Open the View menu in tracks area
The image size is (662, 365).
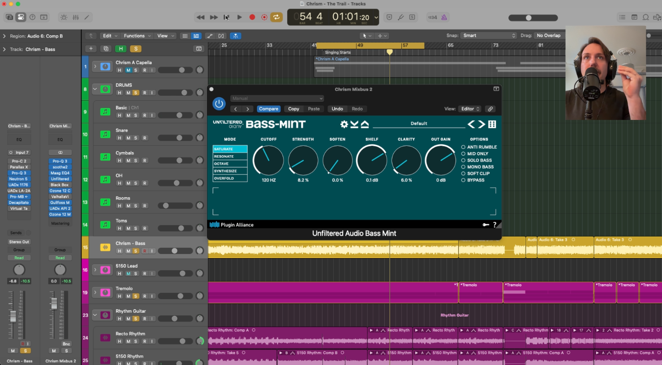pyautogui.click(x=165, y=36)
